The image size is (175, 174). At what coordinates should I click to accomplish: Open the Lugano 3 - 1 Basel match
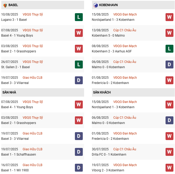pyautogui.click(x=14, y=20)
